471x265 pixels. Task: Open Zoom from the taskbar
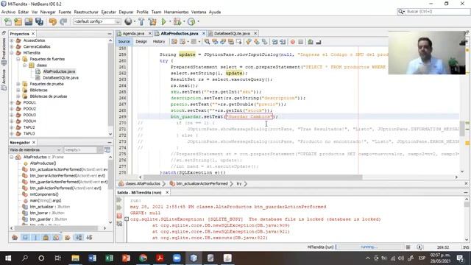tap(177, 258)
